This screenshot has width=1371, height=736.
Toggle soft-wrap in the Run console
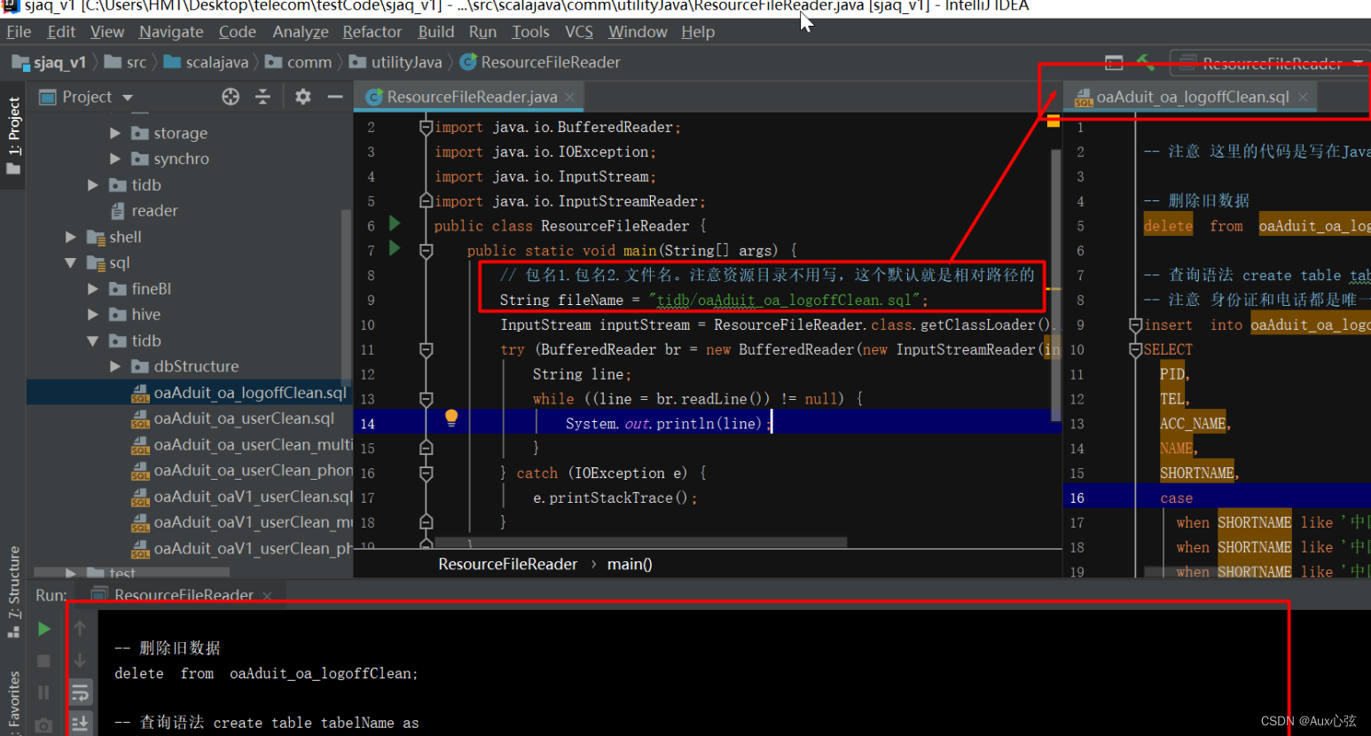(x=80, y=693)
